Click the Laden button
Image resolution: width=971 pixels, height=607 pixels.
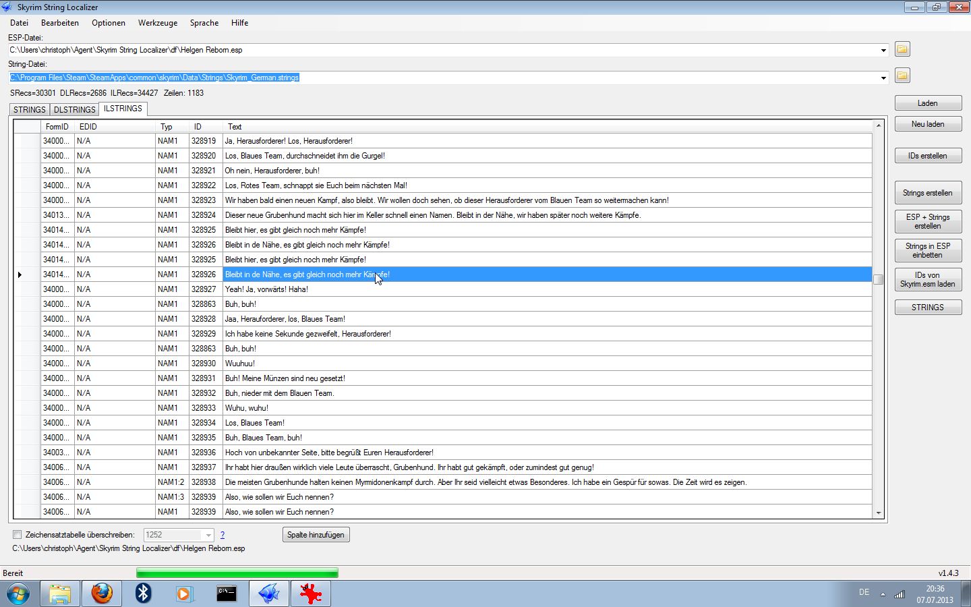(x=928, y=103)
